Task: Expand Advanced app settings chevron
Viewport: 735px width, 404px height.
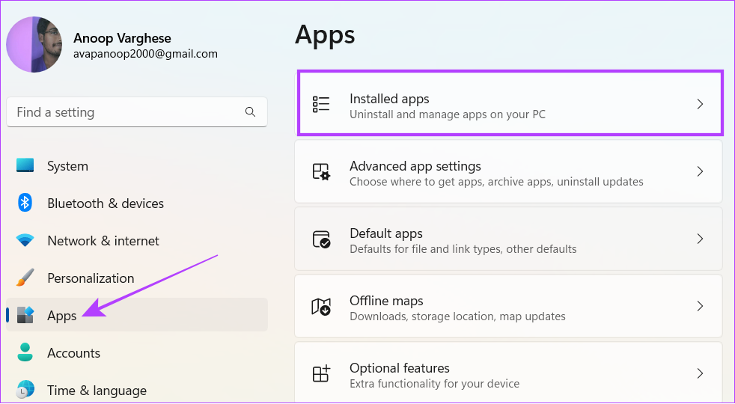Action: pyautogui.click(x=700, y=171)
